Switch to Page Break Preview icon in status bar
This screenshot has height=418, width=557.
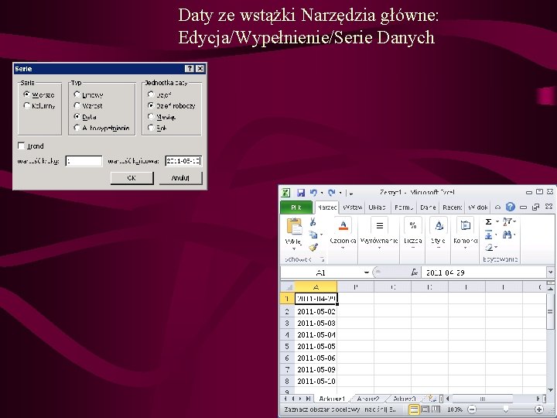click(436, 409)
